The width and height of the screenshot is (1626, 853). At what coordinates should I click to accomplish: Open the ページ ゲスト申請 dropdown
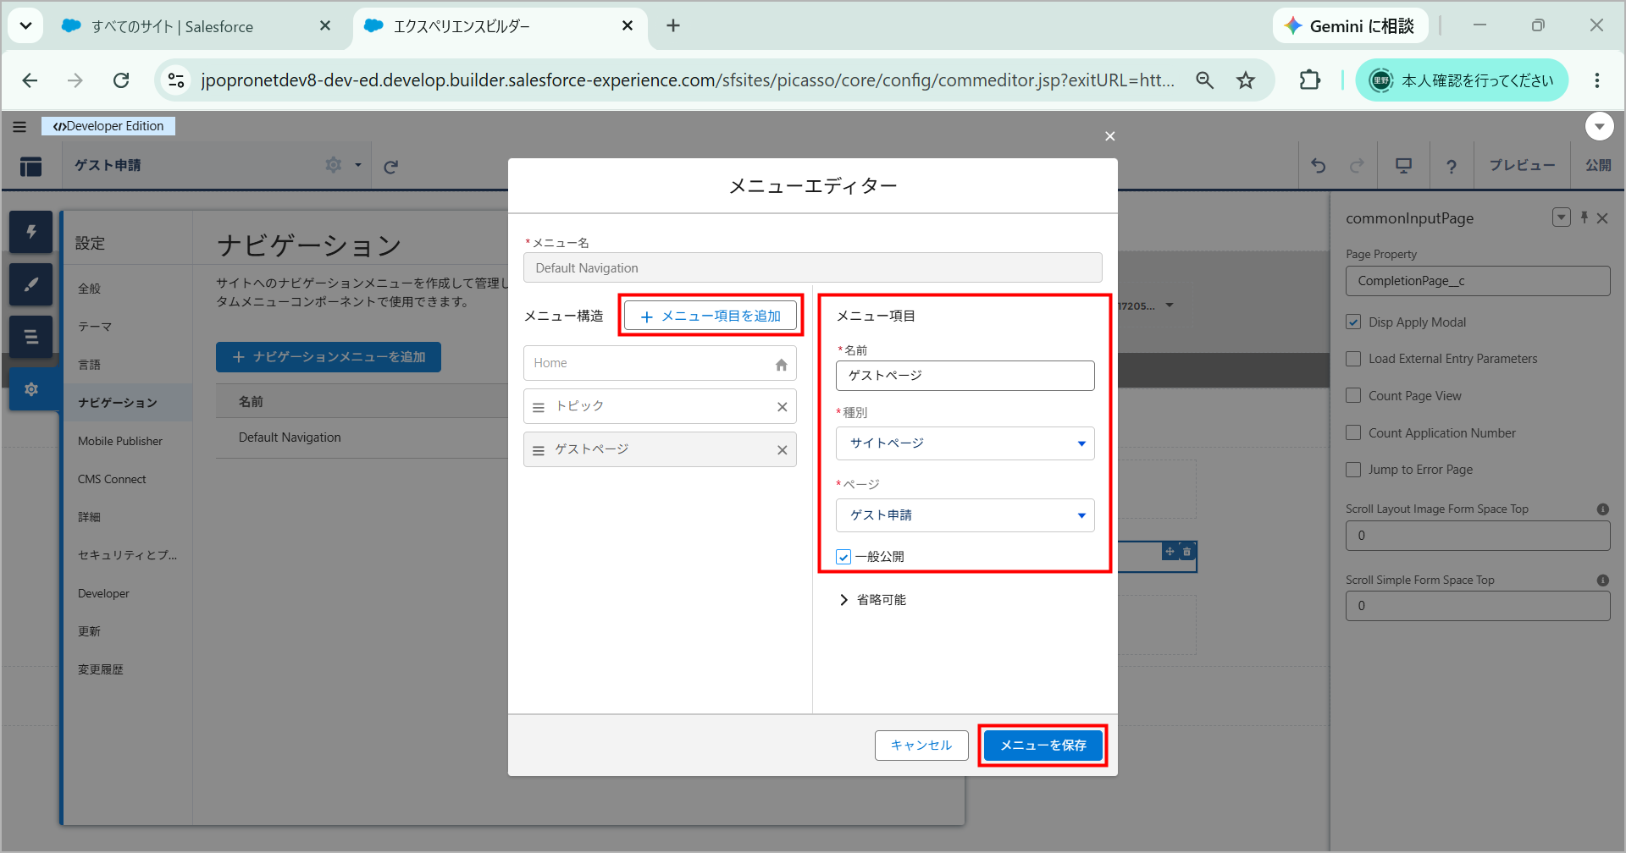tap(965, 515)
